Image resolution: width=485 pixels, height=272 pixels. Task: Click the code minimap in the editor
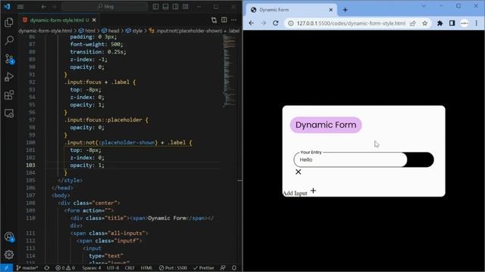(x=229, y=71)
